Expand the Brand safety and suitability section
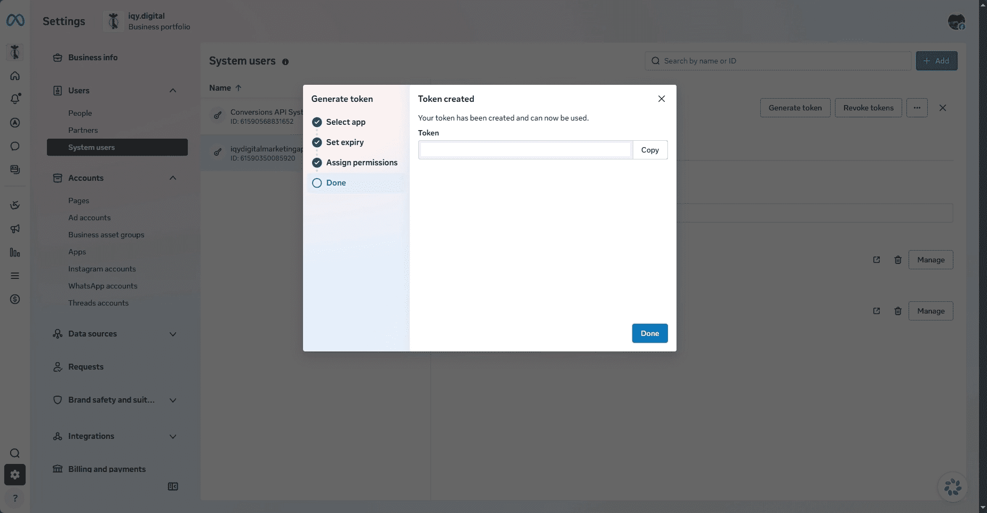 pyautogui.click(x=173, y=400)
